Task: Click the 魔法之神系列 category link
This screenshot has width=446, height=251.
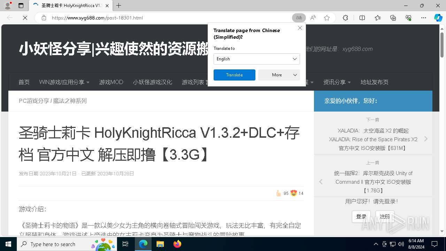Action: (70, 101)
